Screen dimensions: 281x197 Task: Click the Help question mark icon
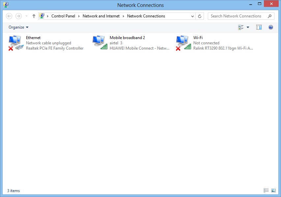coord(270,27)
